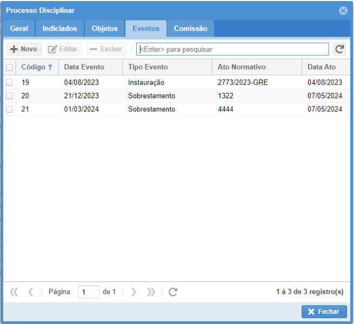Check the row with Código 19
This screenshot has height=324, width=354.
tap(9, 83)
